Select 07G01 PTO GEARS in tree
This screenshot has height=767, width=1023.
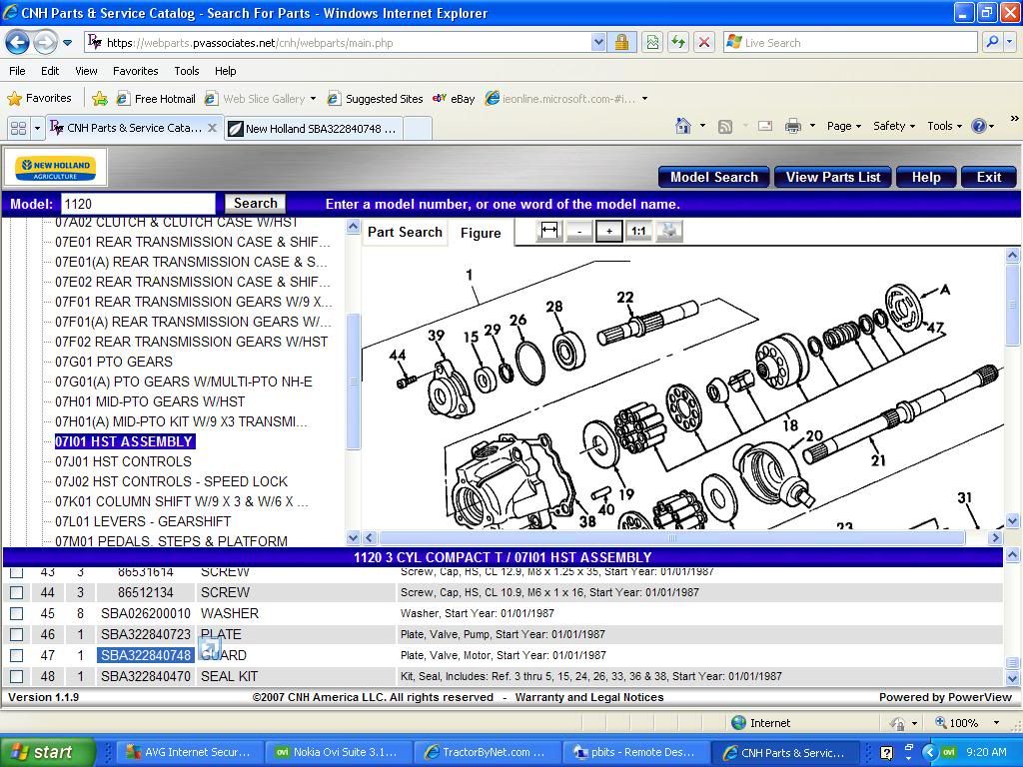(x=114, y=362)
